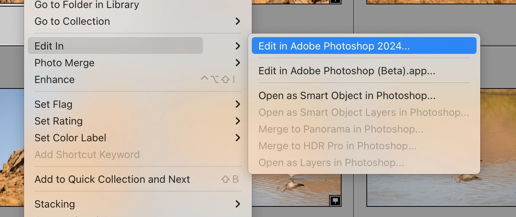Screen dimensions: 516x217
Task: Choose Add to Quick Collection and Next
Action: pyautogui.click(x=112, y=179)
